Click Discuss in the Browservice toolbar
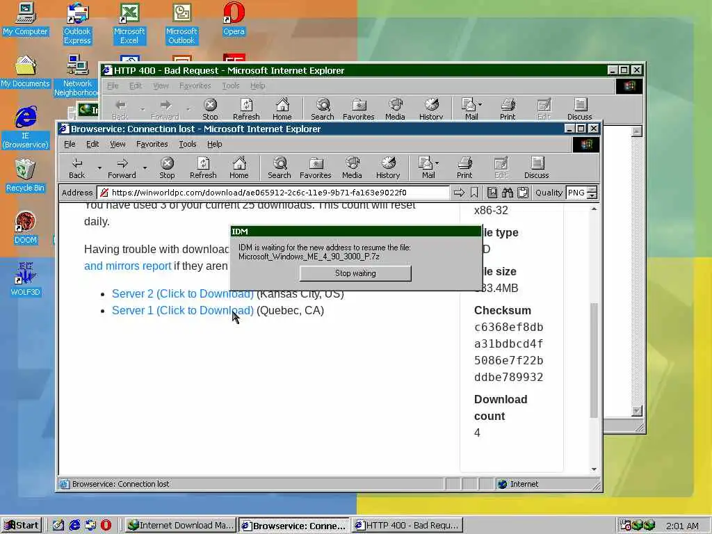Screen dimensions: 712x534 pos(537,168)
